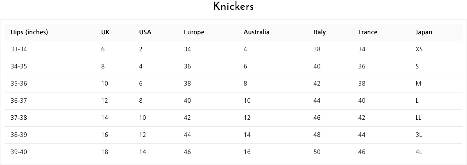The image size is (467, 165).
Task: Click Italy size 50 cell
Action: click(317, 152)
